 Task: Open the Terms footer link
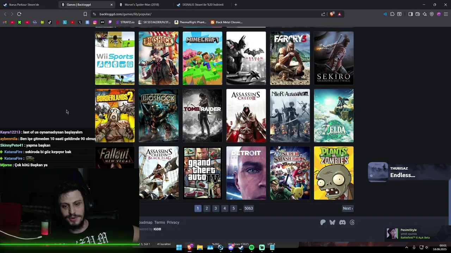click(x=160, y=222)
